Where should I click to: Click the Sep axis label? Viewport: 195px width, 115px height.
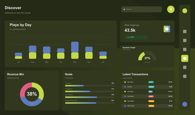point(47,62)
